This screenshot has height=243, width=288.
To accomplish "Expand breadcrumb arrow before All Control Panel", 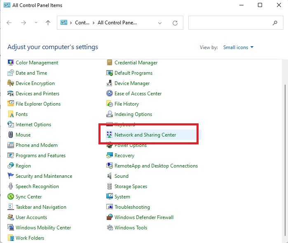I will 94,23.
